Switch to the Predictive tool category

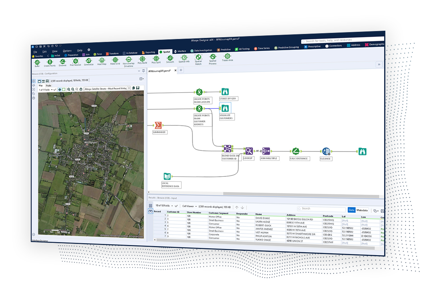click(224, 50)
